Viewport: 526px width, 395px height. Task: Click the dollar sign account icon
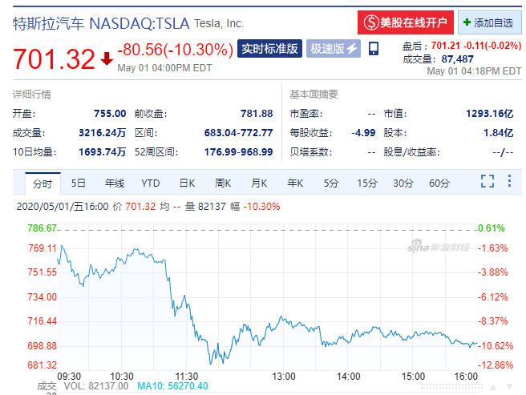coord(371,22)
